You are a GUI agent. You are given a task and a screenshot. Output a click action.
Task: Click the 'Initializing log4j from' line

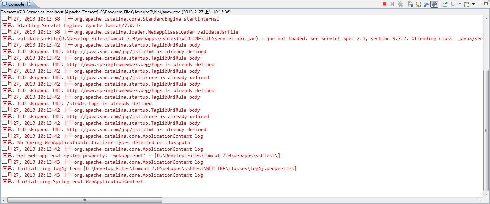pos(149,168)
